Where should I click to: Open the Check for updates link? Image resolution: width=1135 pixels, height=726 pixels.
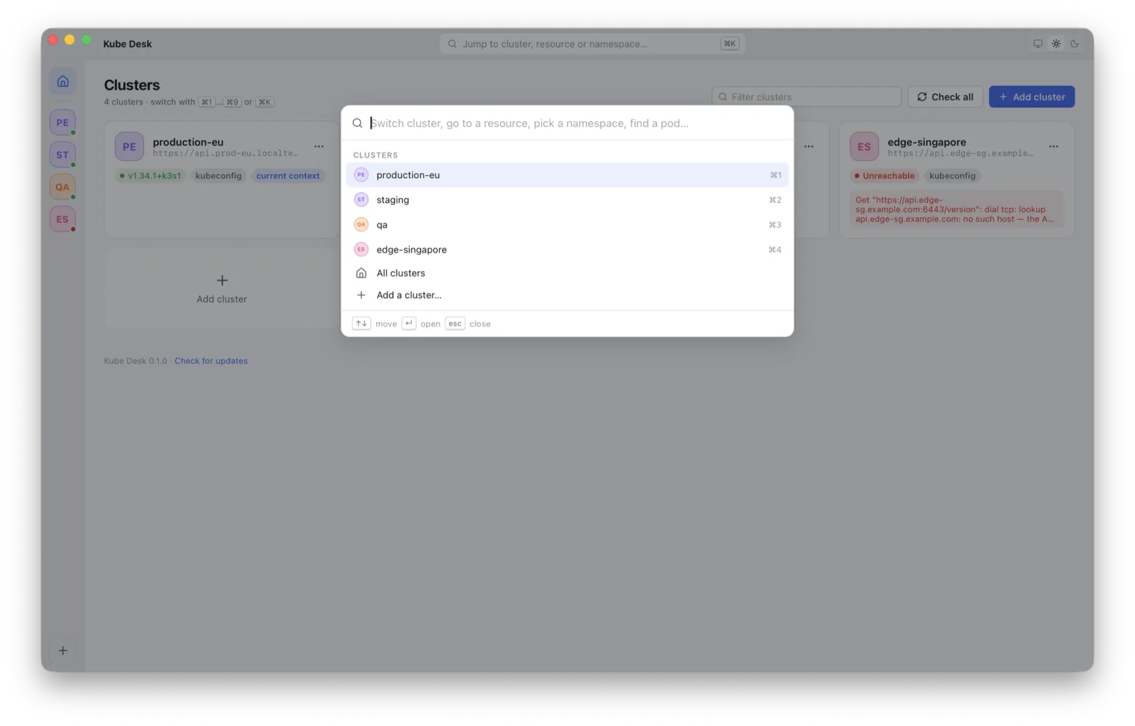pos(211,361)
